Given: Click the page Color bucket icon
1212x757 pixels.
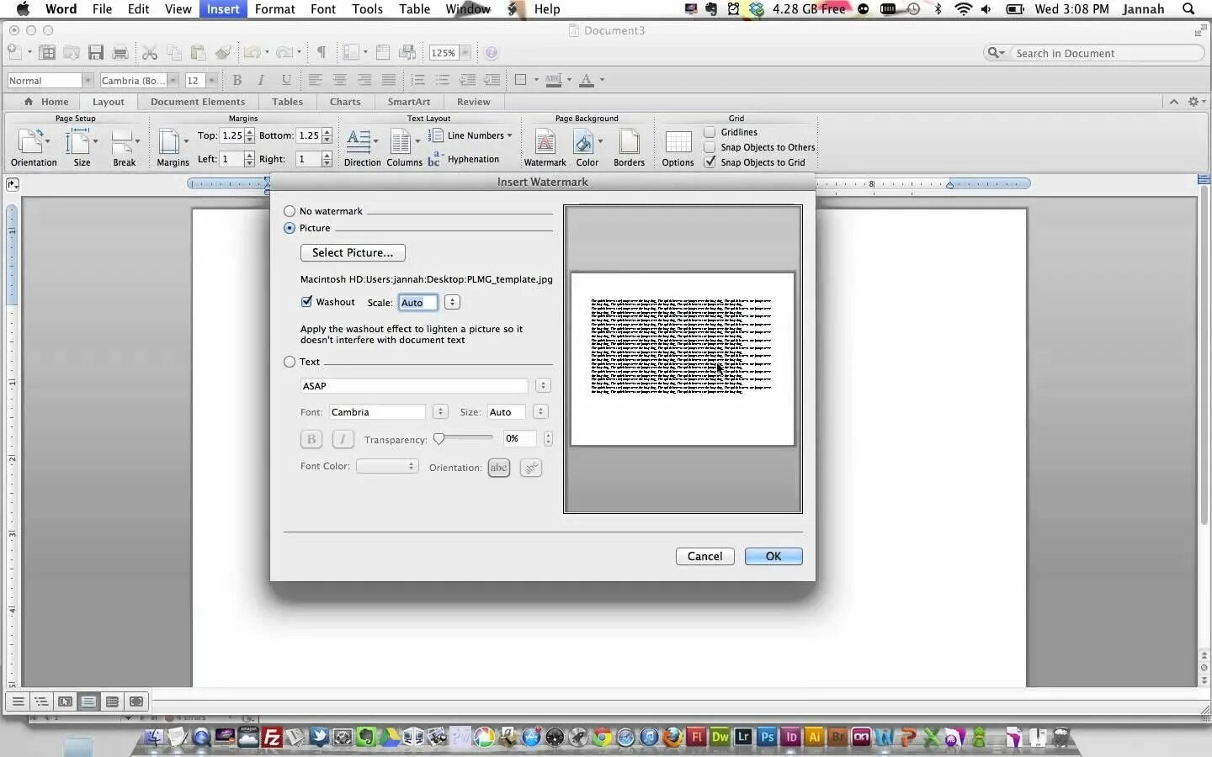Looking at the screenshot, I should click(x=585, y=141).
